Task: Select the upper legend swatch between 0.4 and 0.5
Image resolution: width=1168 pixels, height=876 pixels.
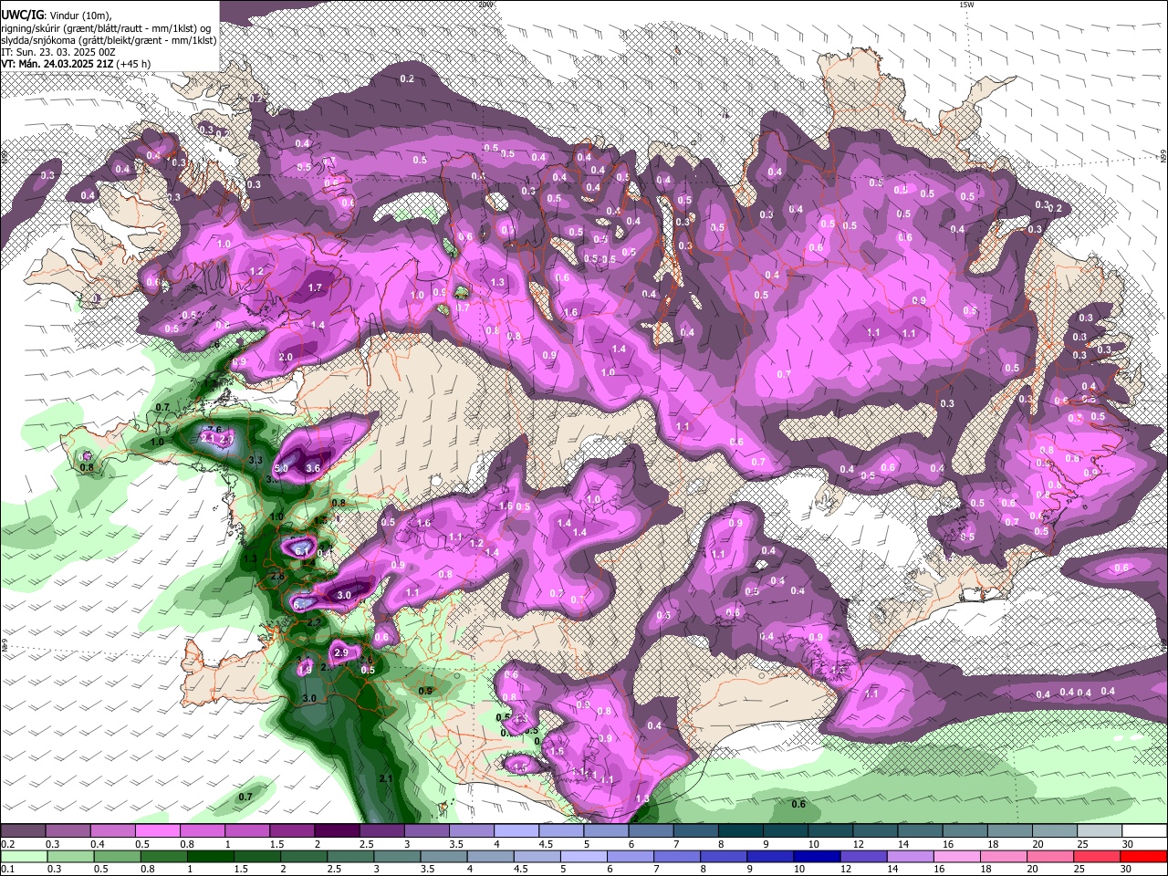Action: pyautogui.click(x=112, y=831)
